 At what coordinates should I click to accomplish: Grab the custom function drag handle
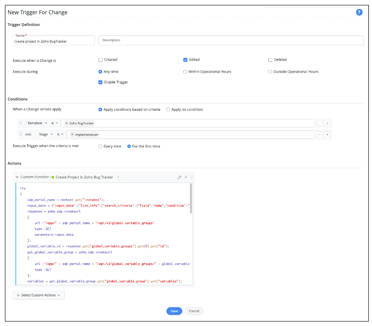click(x=191, y=177)
